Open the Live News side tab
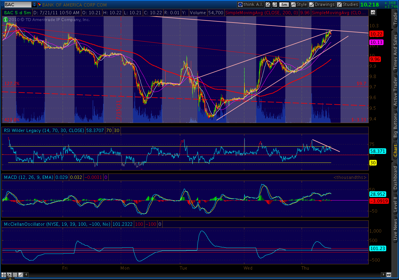This screenshot has width=399, height=280. pyautogui.click(x=395, y=229)
